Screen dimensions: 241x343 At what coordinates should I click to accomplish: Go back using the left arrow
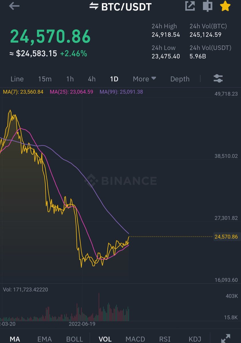coord(14,6)
